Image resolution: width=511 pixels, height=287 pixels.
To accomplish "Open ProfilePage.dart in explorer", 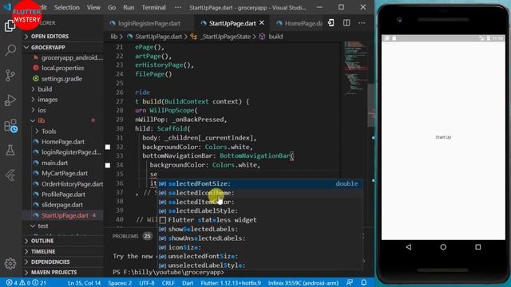I will point(63,195).
